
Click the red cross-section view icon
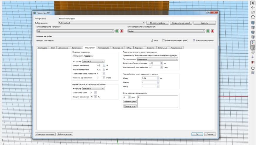(253, 63)
